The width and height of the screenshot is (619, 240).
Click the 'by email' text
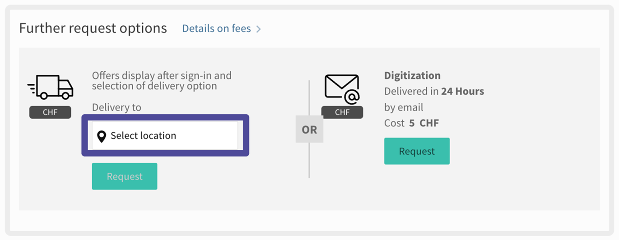click(x=404, y=107)
